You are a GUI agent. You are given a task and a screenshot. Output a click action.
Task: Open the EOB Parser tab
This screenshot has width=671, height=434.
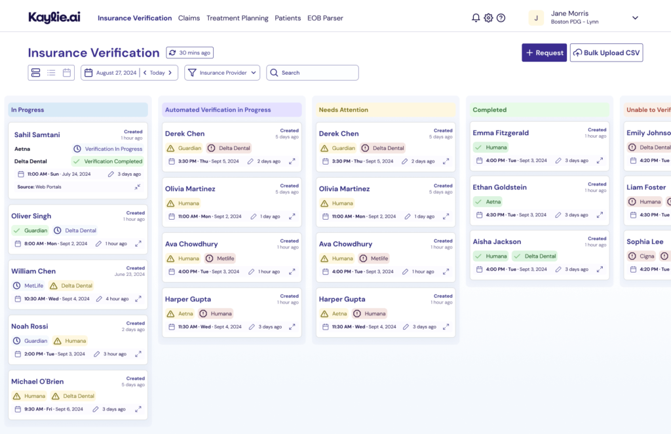[x=325, y=18]
